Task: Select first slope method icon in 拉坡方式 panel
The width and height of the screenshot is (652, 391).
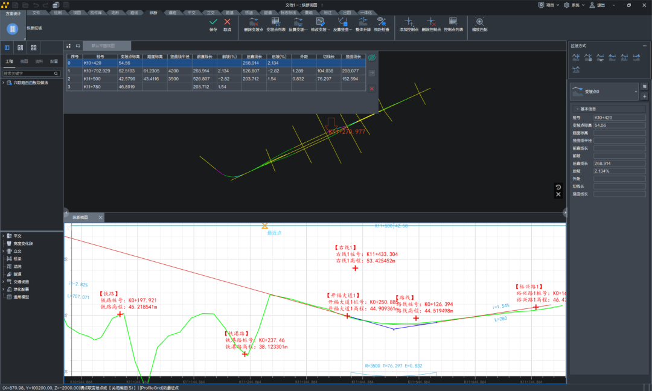Action: pos(576,58)
